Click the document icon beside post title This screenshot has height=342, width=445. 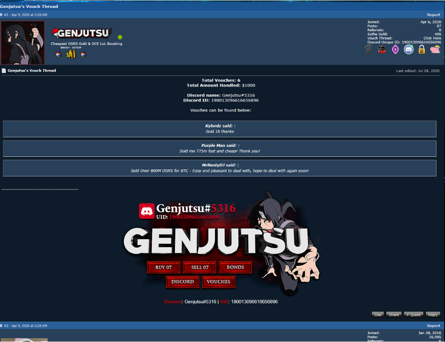(x=4, y=71)
